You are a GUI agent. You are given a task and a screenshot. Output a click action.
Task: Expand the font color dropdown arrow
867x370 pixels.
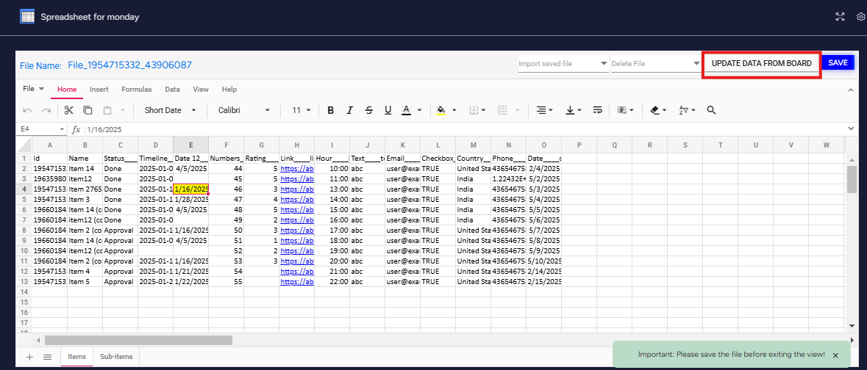tap(420, 110)
